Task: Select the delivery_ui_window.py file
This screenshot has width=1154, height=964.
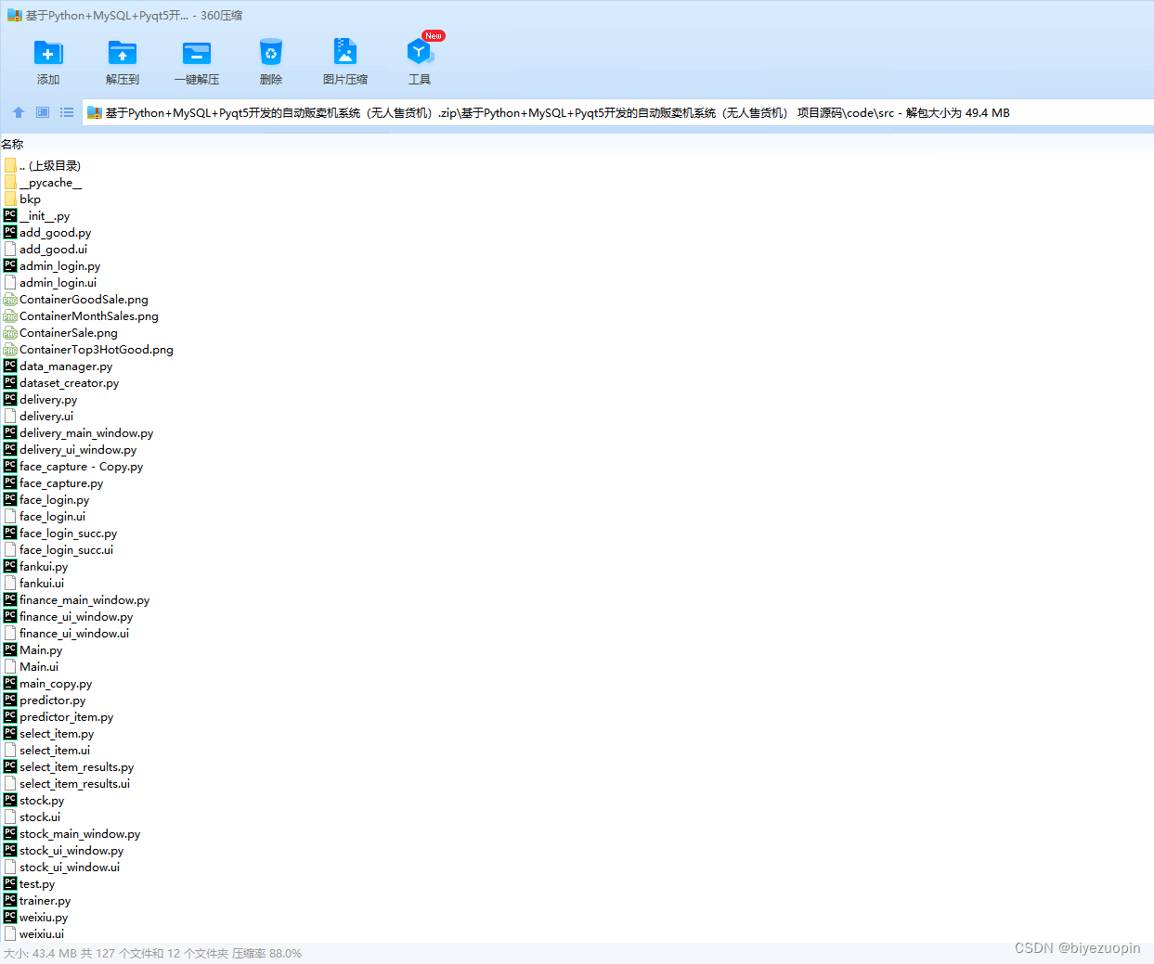Action: tap(71, 449)
